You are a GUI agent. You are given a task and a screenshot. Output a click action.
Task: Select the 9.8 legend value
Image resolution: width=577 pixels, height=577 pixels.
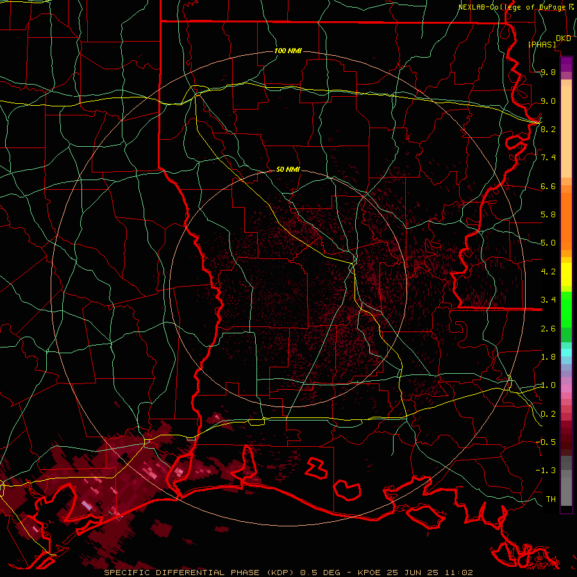pos(548,72)
